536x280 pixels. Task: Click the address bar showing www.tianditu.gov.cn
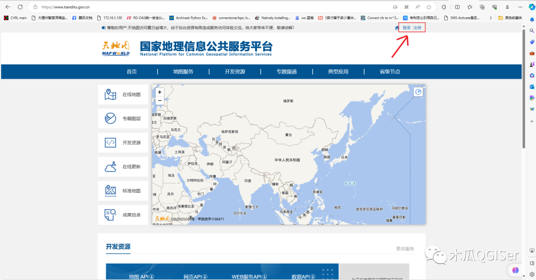(x=212, y=7)
